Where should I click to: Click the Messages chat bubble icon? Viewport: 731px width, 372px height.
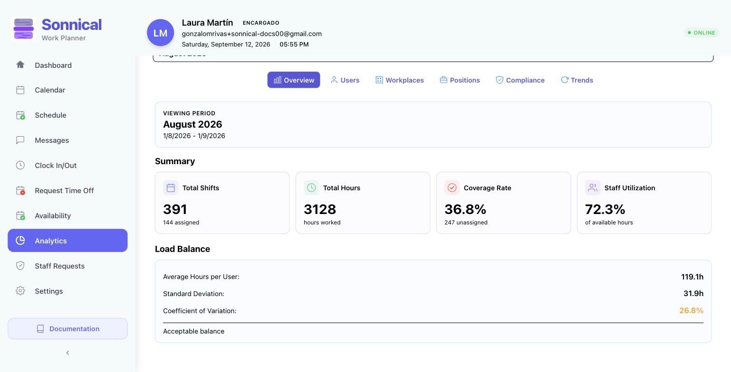tap(20, 140)
